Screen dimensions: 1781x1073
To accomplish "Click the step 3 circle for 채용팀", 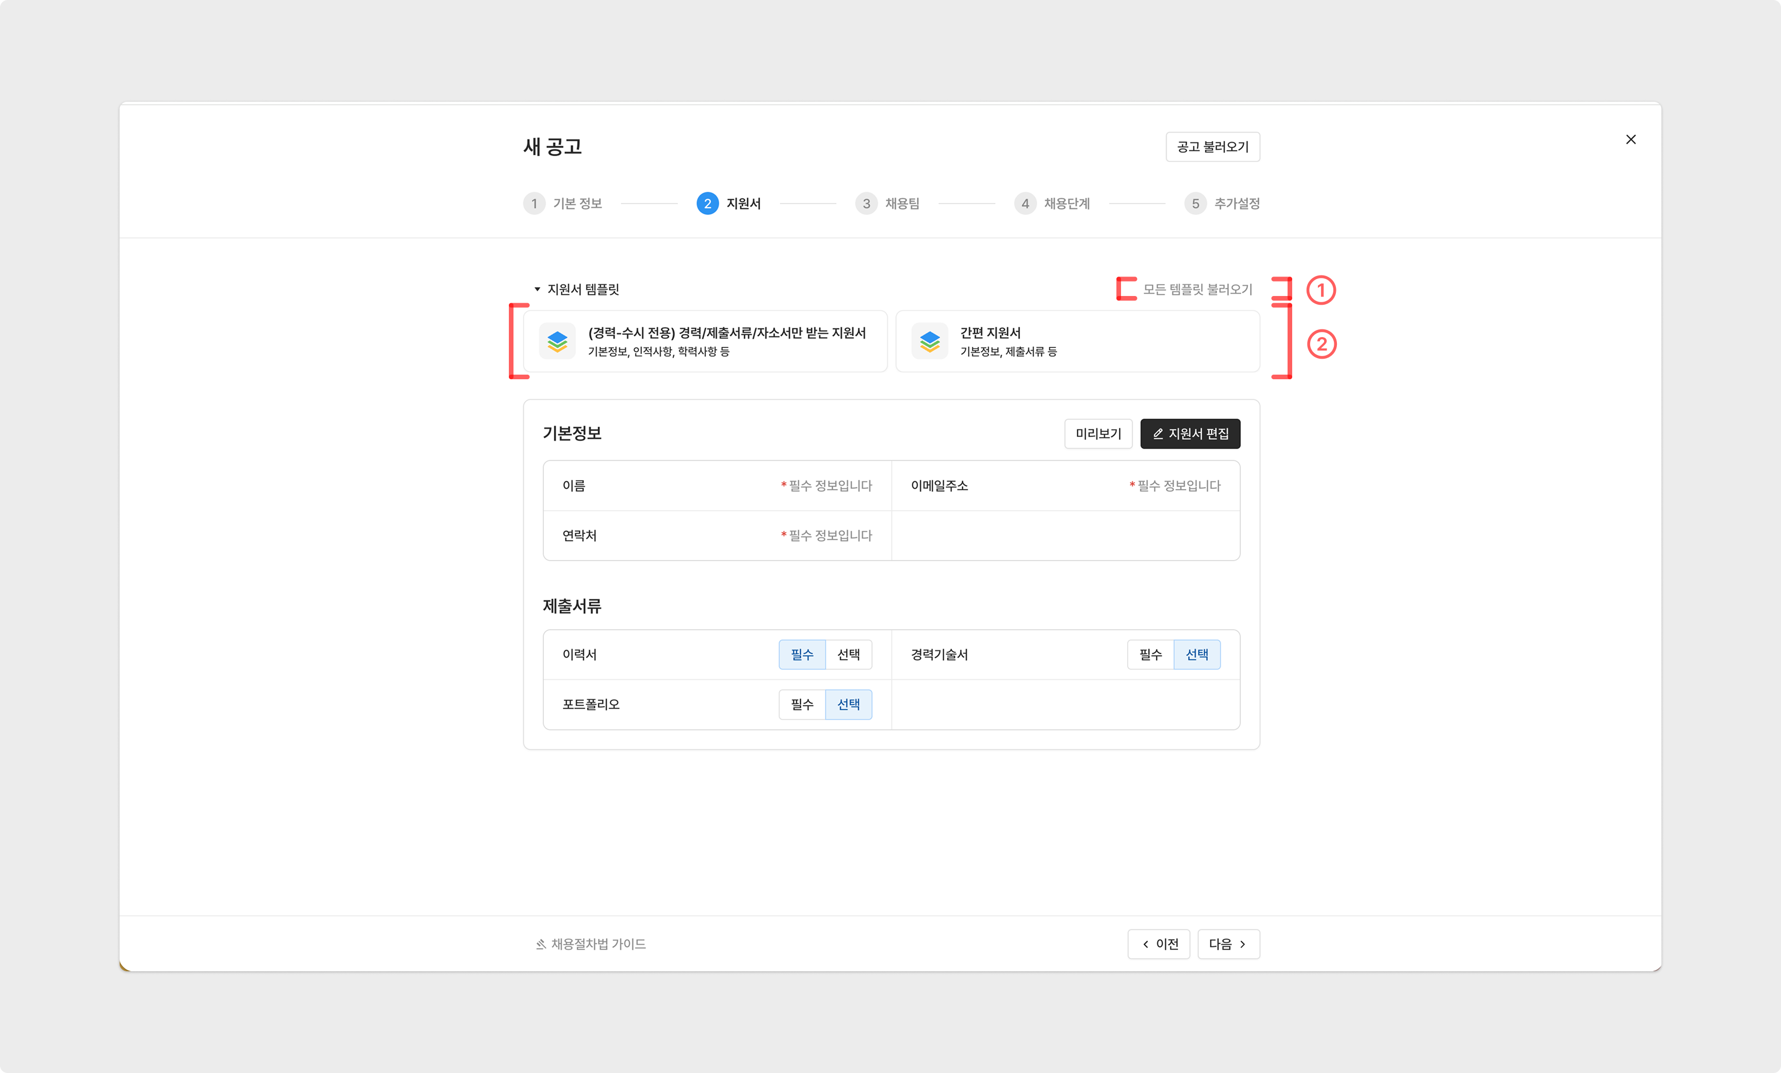I will tap(866, 204).
